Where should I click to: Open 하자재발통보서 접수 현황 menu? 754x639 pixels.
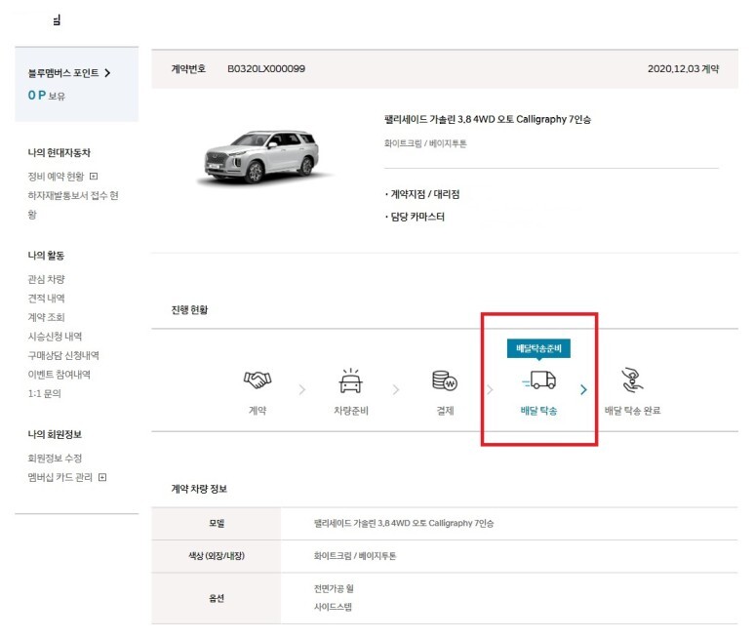tap(73, 205)
